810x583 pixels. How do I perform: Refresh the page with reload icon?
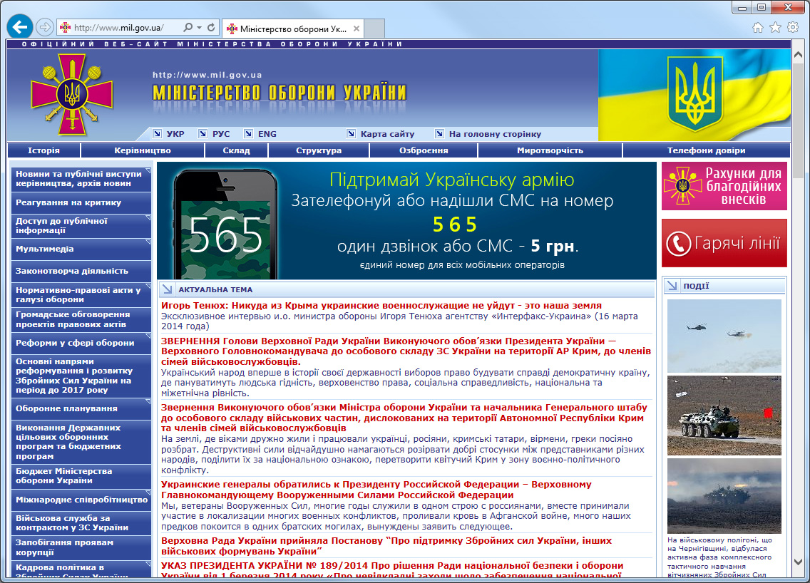211,27
